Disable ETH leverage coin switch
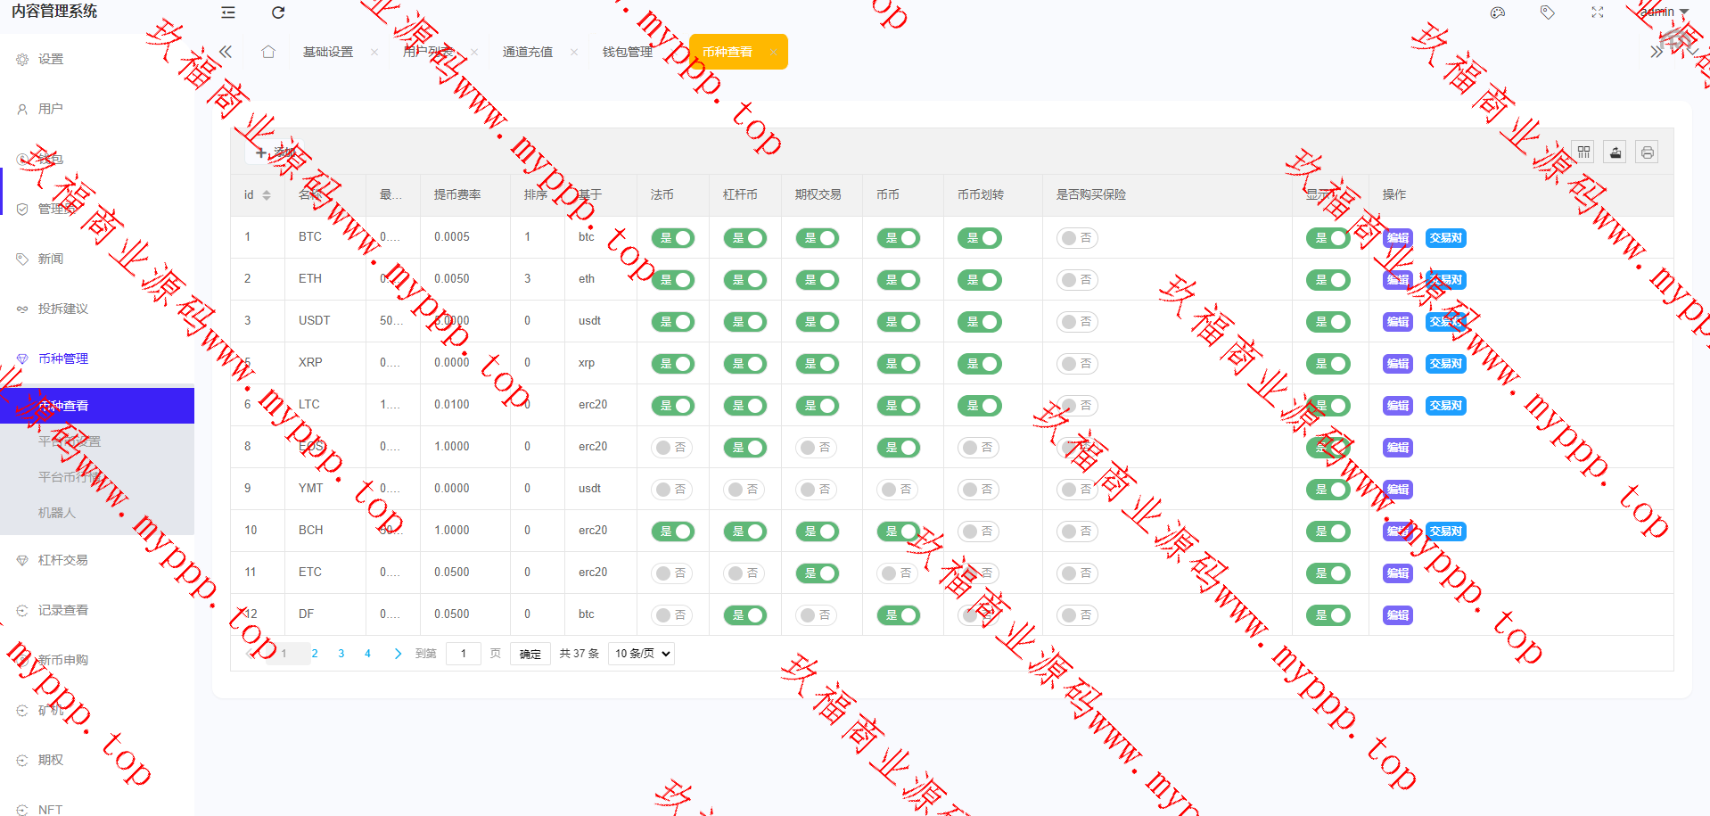The image size is (1710, 816). tap(745, 280)
